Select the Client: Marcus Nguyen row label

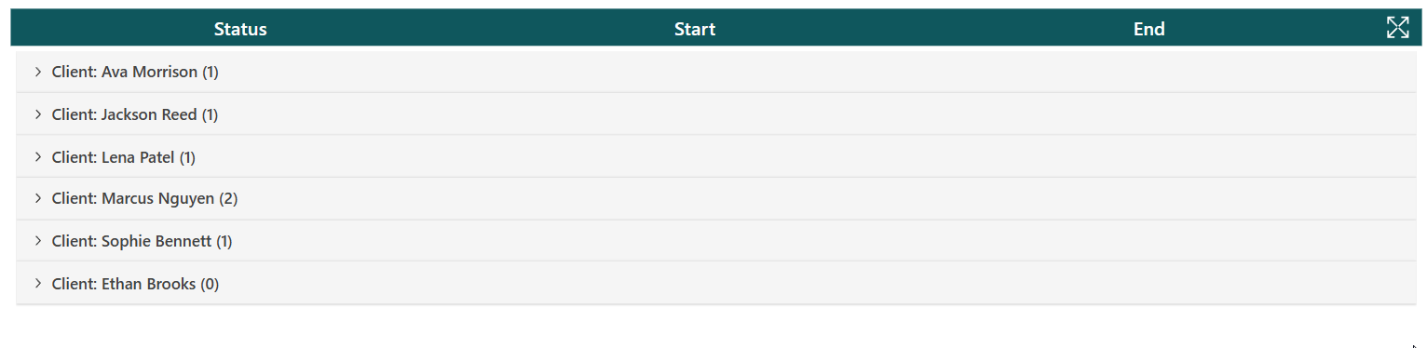pyautogui.click(x=133, y=198)
